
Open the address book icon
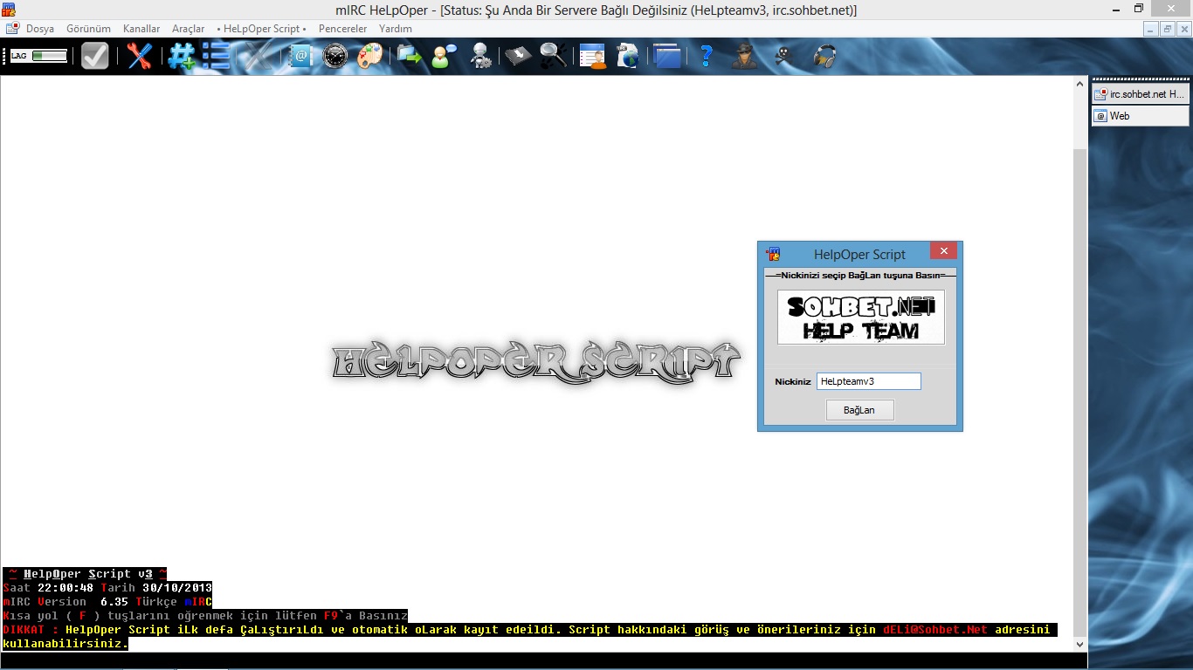click(300, 56)
